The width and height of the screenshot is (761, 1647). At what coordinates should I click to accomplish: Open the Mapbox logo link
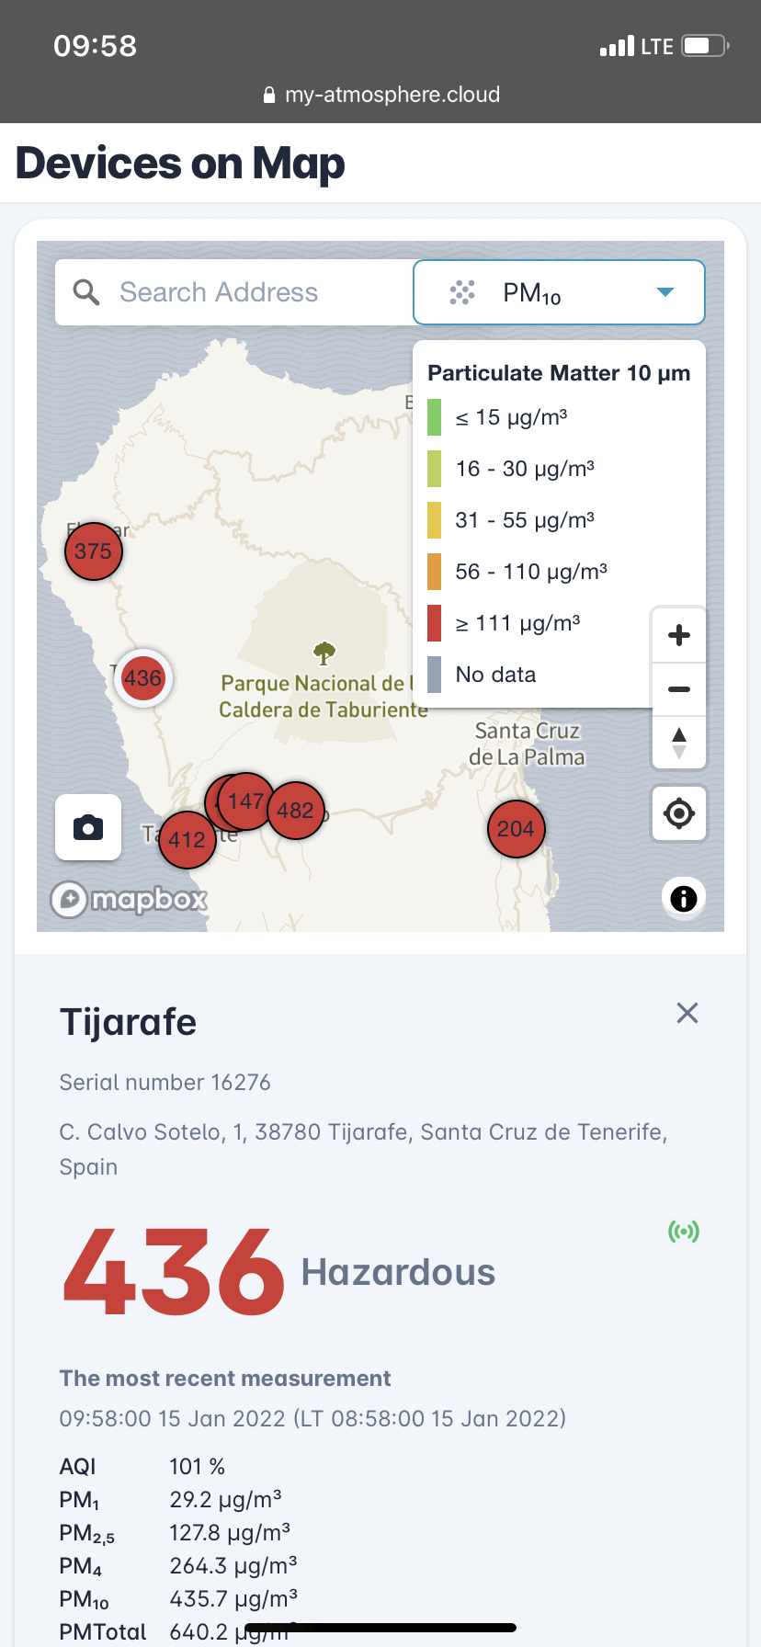tap(129, 899)
